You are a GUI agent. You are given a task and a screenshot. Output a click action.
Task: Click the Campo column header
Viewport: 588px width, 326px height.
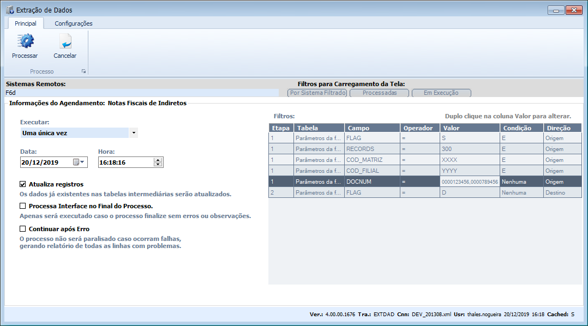tap(373, 128)
